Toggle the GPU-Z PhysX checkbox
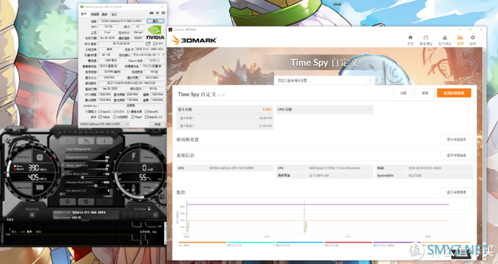This screenshot has width=498, height=264. (x=133, y=117)
